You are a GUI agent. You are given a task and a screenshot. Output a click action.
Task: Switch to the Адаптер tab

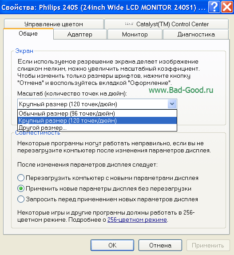pos(80,34)
